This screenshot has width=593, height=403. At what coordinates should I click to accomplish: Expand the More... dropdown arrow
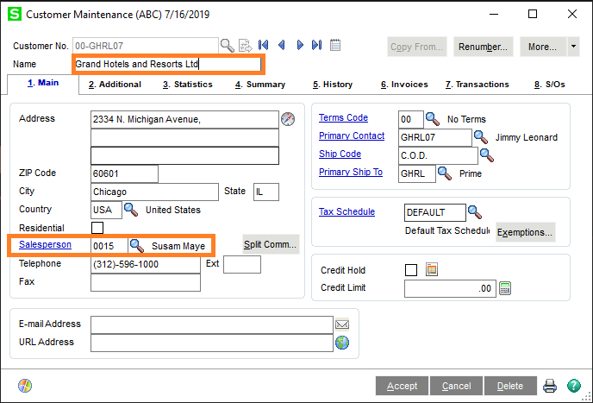(573, 47)
